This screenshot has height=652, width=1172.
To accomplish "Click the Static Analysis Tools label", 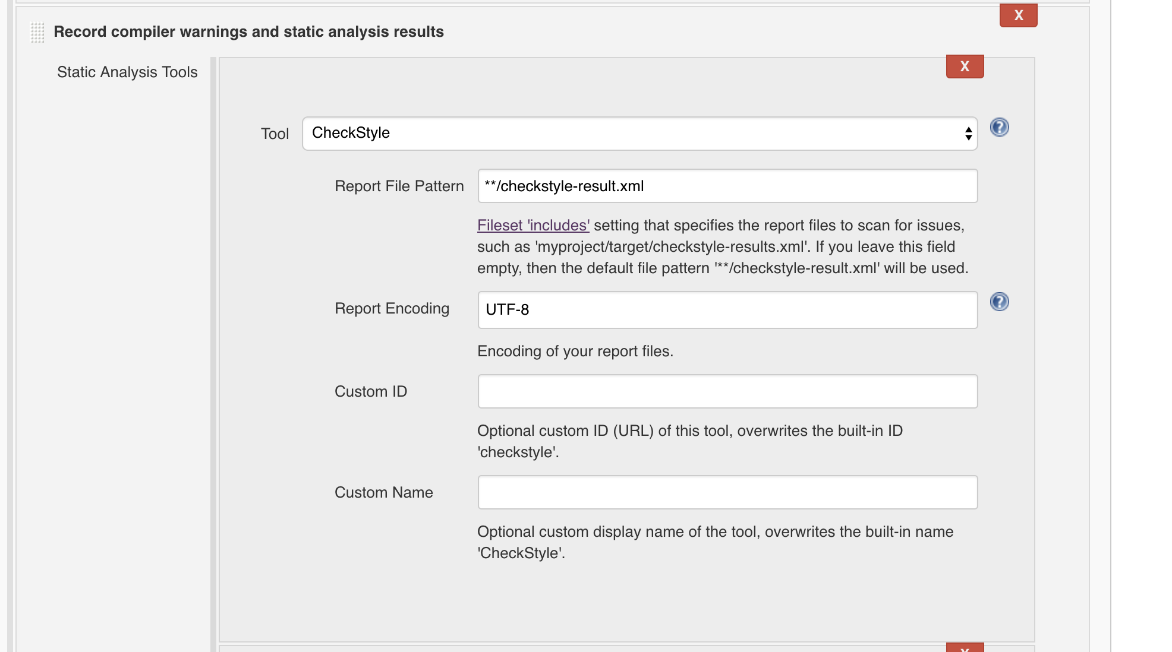I will pyautogui.click(x=127, y=72).
